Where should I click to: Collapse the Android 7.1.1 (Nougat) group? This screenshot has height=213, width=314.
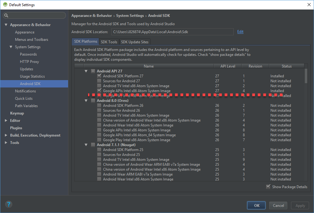(86, 145)
